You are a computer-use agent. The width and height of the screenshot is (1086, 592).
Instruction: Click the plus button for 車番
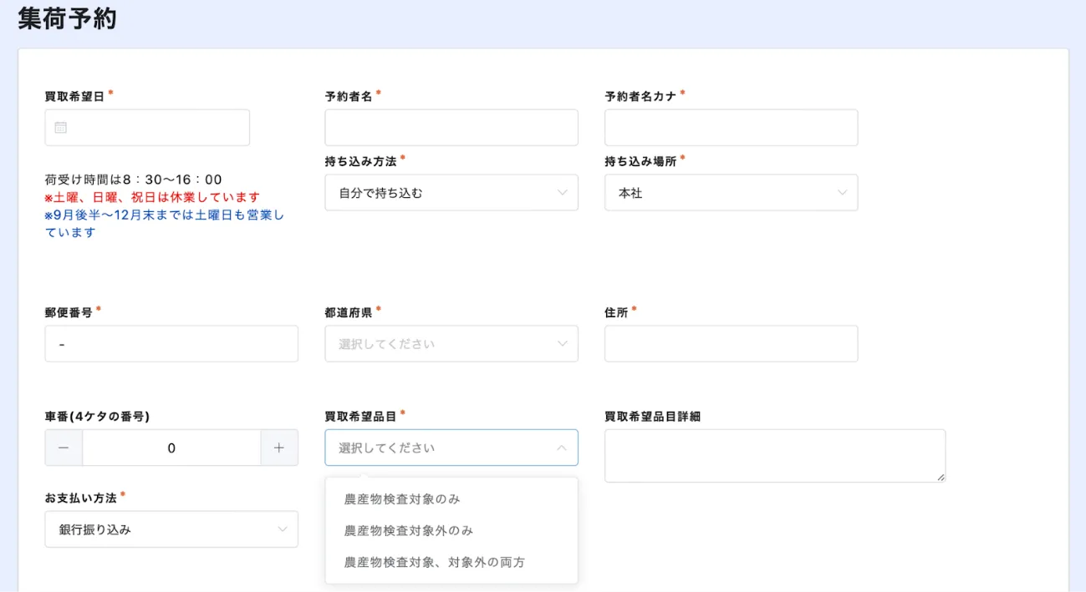[x=279, y=448]
